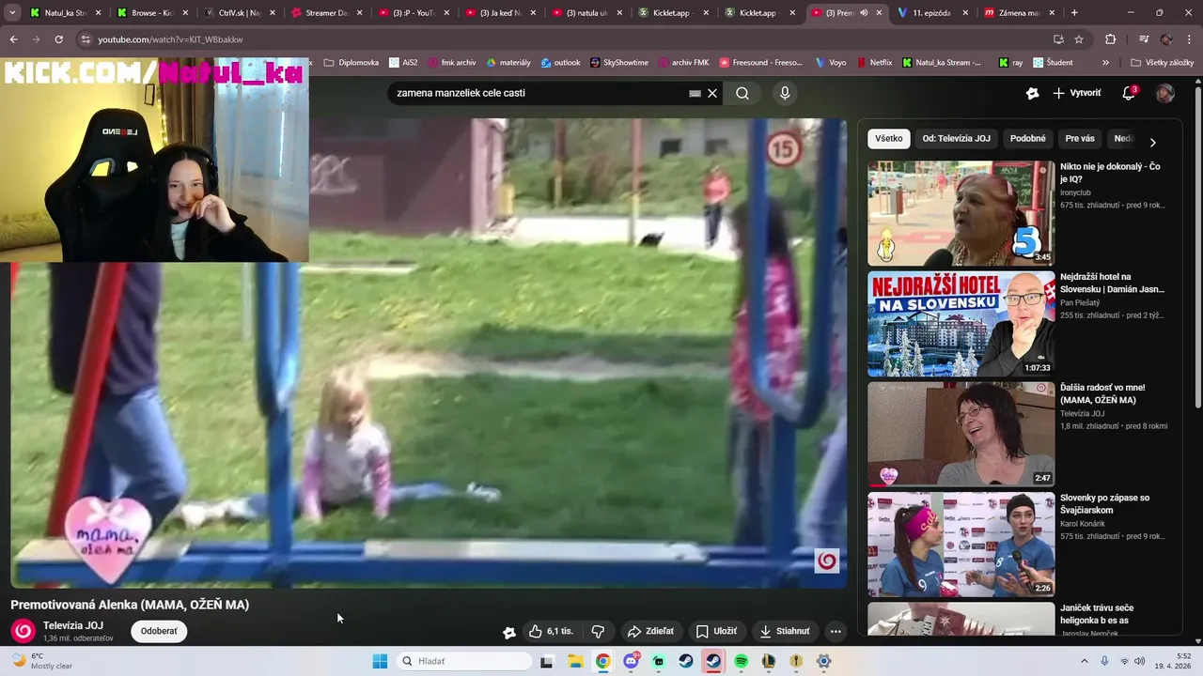This screenshot has height=676, width=1203.
Task: Subscribe using the Odoberať button
Action: (159, 631)
